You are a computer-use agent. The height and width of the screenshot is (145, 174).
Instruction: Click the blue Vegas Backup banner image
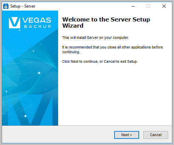(30, 68)
